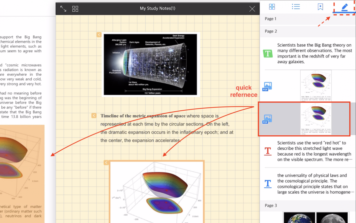Collapse the Timeline text note card
Screen dimensions: 356x223
tap(94, 116)
